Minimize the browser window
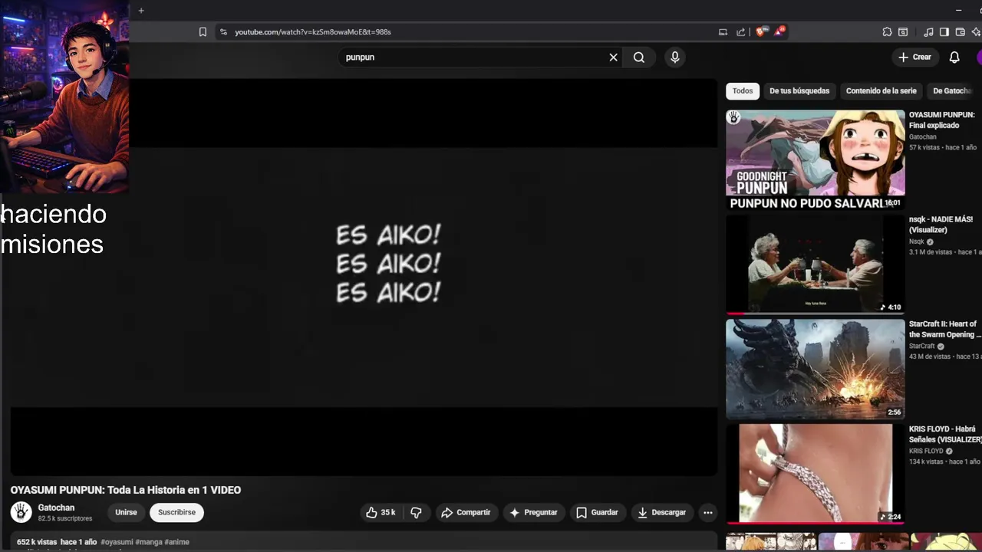This screenshot has height=552, width=982. click(958, 11)
